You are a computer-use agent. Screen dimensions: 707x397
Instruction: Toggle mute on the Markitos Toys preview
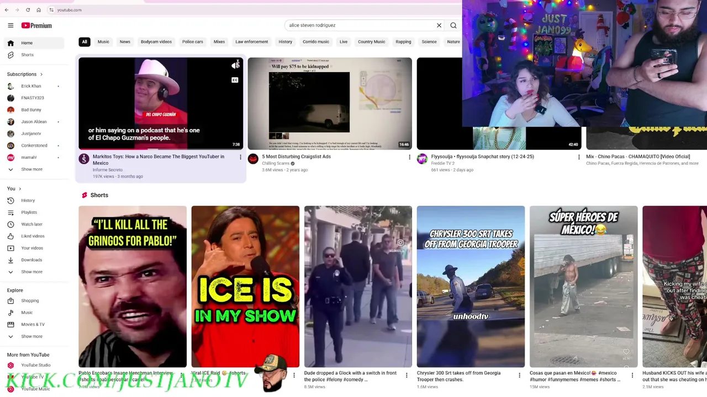point(235,66)
